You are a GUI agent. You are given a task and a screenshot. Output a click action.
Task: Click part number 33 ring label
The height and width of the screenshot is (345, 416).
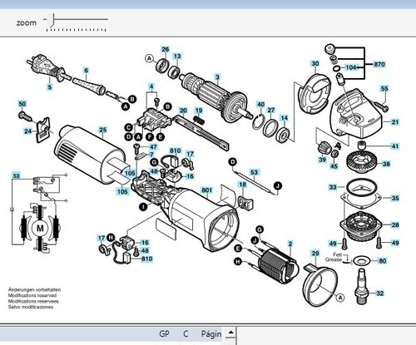click(333, 187)
